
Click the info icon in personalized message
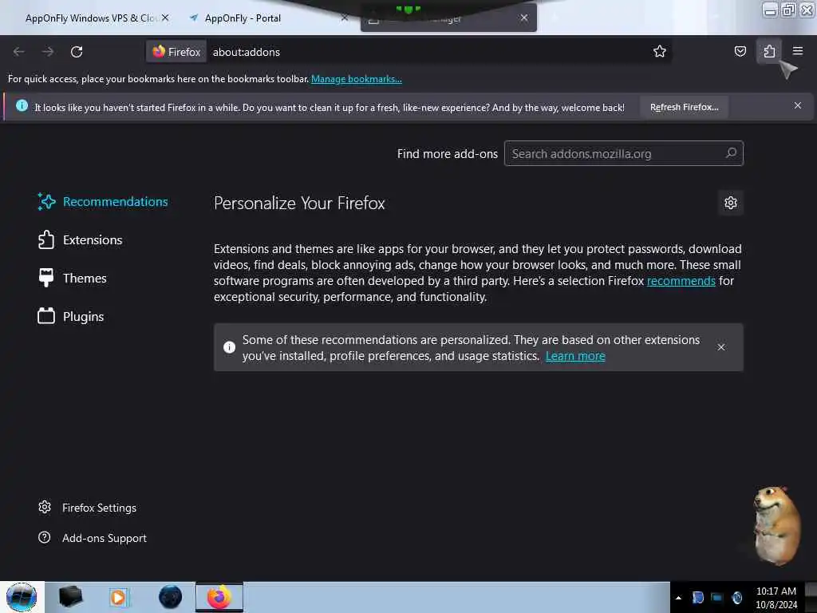pos(229,347)
